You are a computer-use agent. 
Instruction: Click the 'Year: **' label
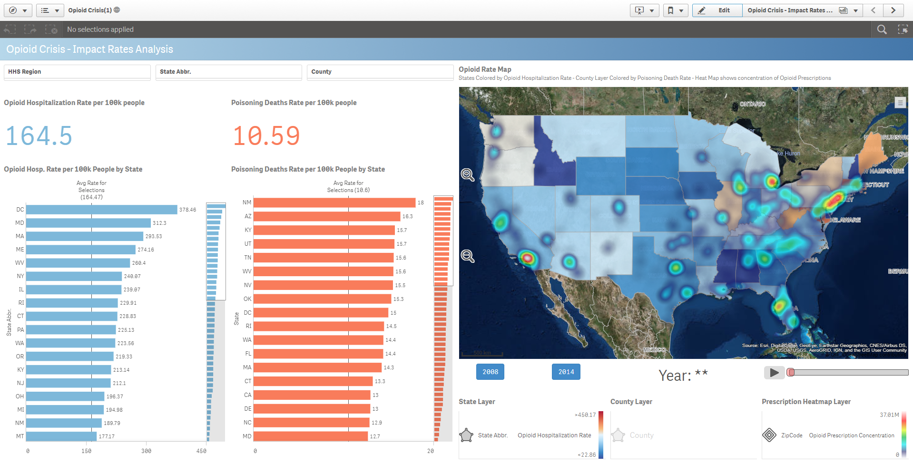point(683,375)
